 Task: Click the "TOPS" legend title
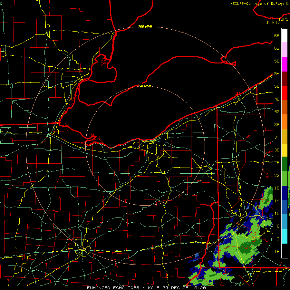click(283, 19)
